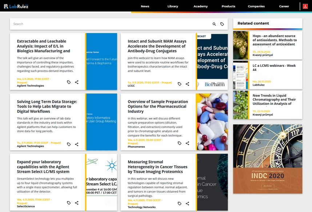Click the LabRulez logo
The image size is (312, 212).
tap(16, 7)
